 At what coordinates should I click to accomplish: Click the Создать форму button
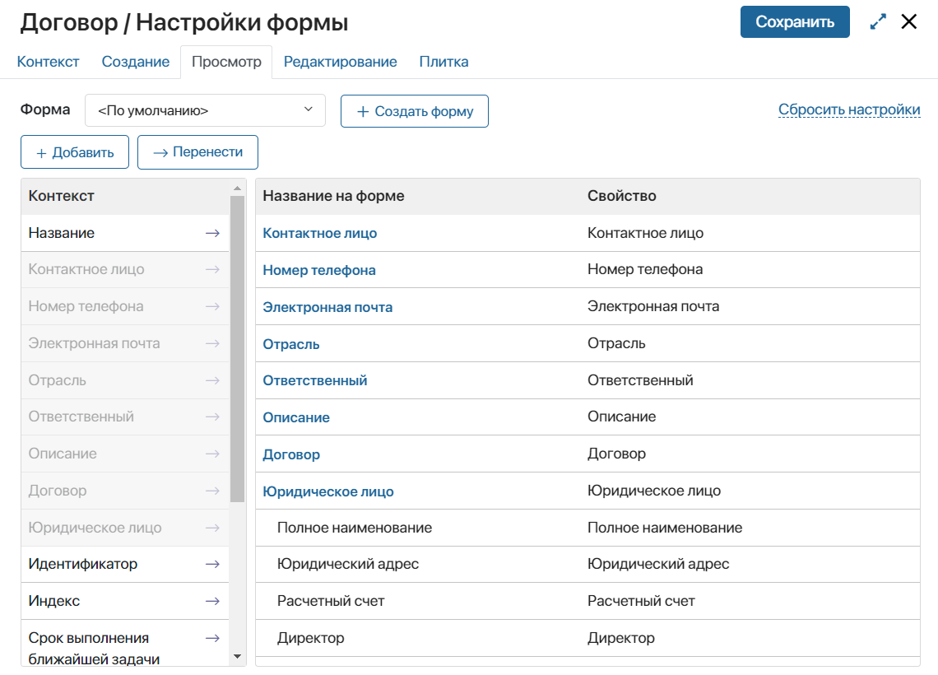click(415, 110)
